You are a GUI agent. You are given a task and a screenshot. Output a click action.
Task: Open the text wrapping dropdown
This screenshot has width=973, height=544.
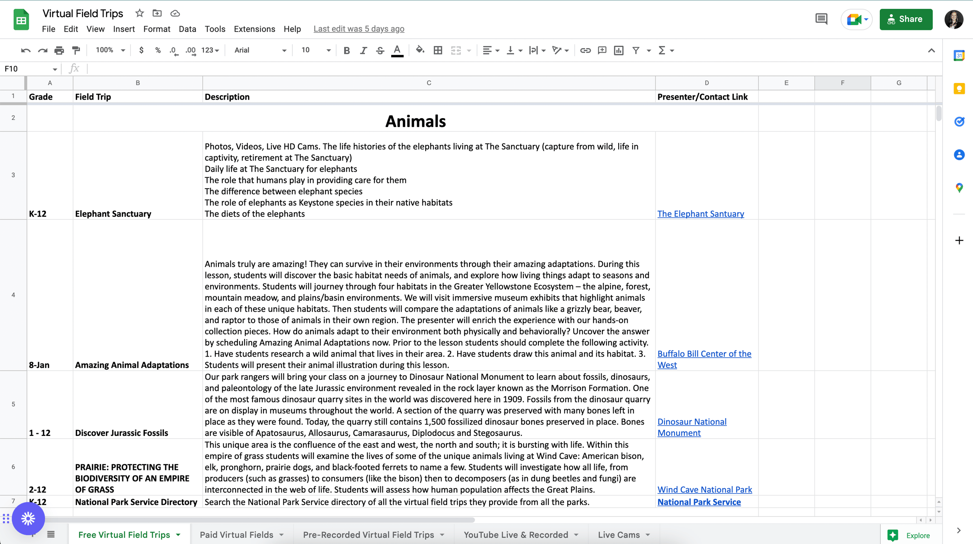(x=537, y=50)
